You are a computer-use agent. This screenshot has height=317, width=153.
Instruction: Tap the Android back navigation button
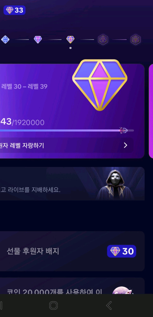pyautogui.click(x=109, y=305)
